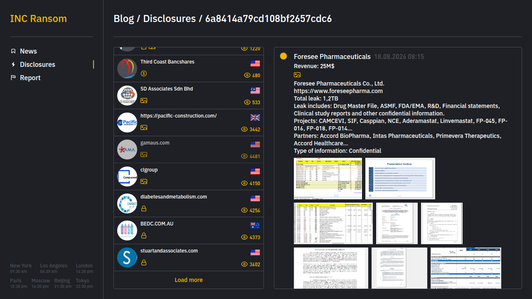Image resolution: width=532 pixels, height=299 pixels.
Task: Click the stuartandassociates.com blue S logo
Action: [x=127, y=257]
